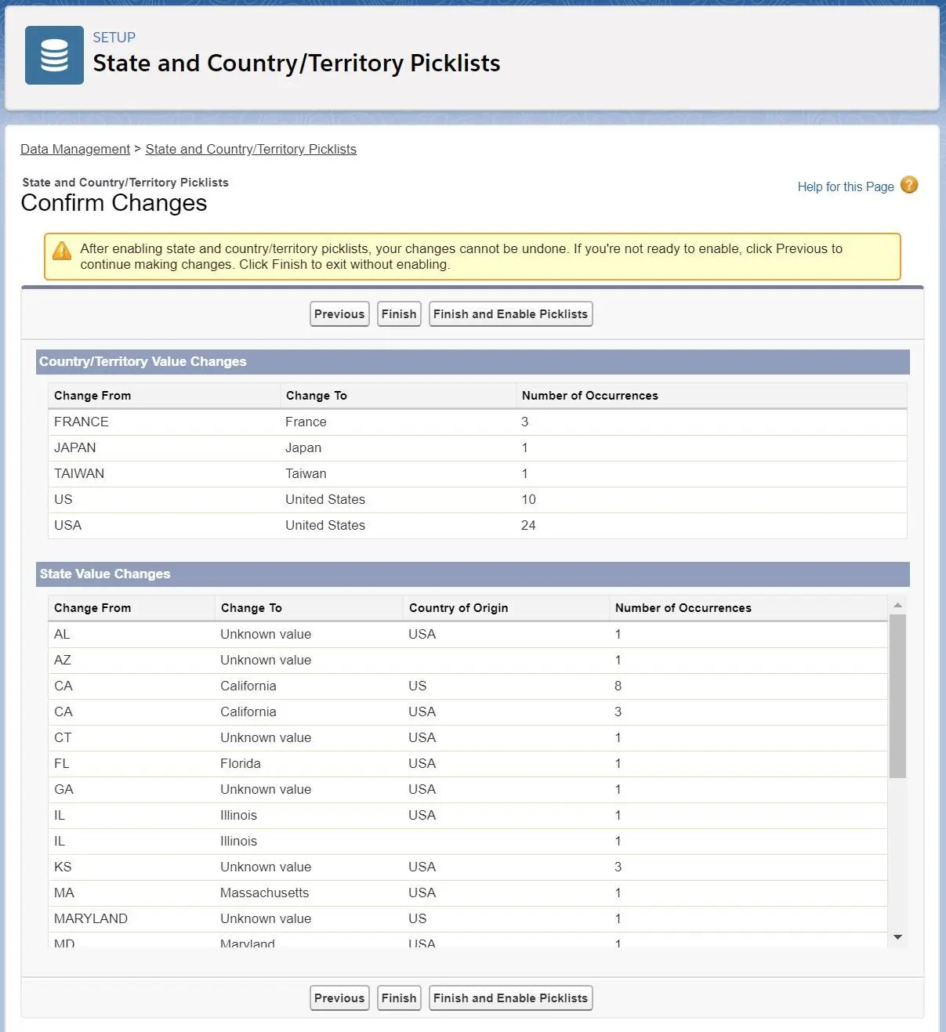This screenshot has width=946, height=1032.
Task: Click Unknown value in the GA row
Action: 266,789
